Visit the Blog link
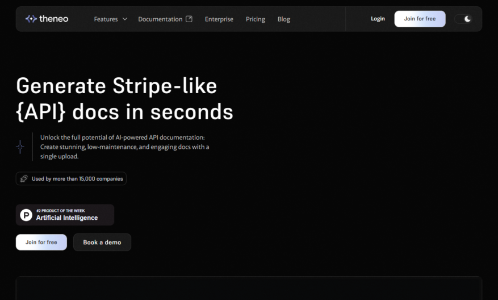This screenshot has height=300, width=498. [283, 19]
